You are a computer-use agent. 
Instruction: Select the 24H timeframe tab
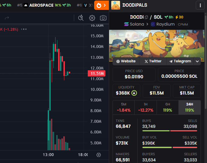(190, 107)
